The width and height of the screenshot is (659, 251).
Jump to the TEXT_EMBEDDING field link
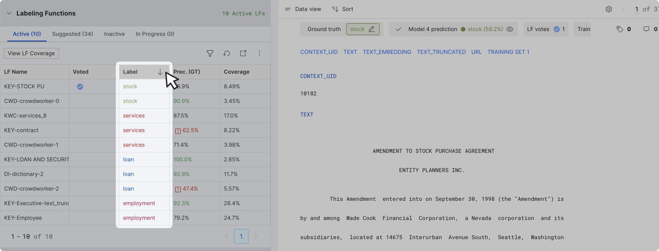pyautogui.click(x=387, y=52)
